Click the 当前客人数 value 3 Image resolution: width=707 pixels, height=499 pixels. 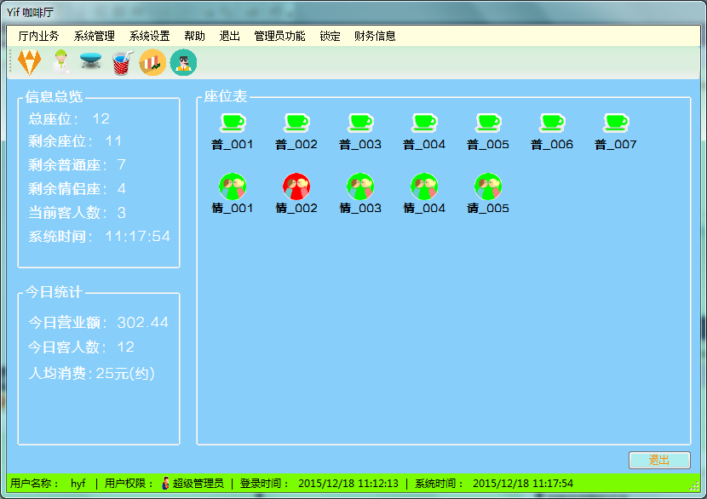121,212
